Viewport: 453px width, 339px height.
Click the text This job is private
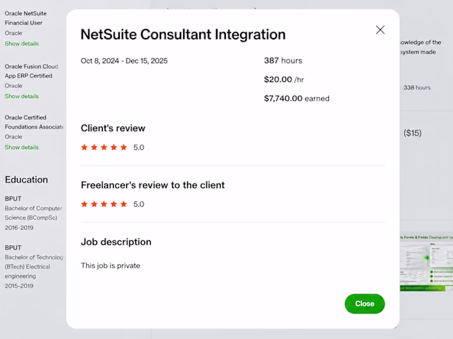pos(111,265)
